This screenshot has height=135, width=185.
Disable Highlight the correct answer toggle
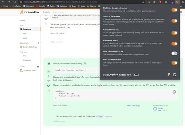[x=174, y=10]
